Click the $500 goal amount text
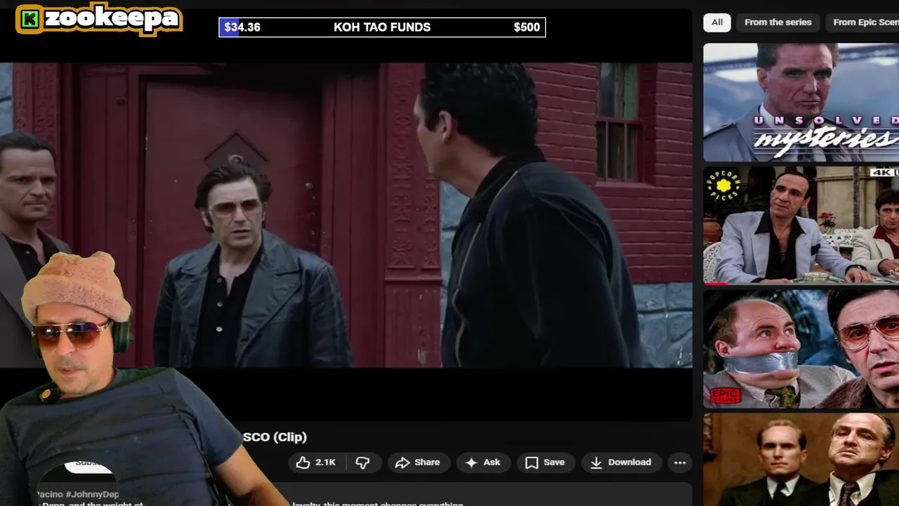Viewport: 899px width, 506px height. (x=527, y=27)
